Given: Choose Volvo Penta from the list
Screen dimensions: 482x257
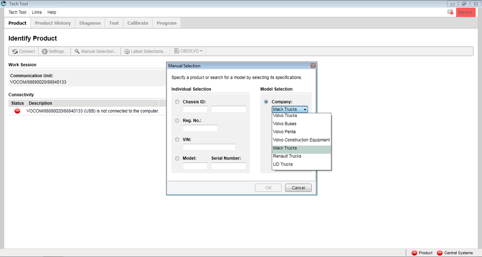Looking at the screenshot, I should (301, 132).
